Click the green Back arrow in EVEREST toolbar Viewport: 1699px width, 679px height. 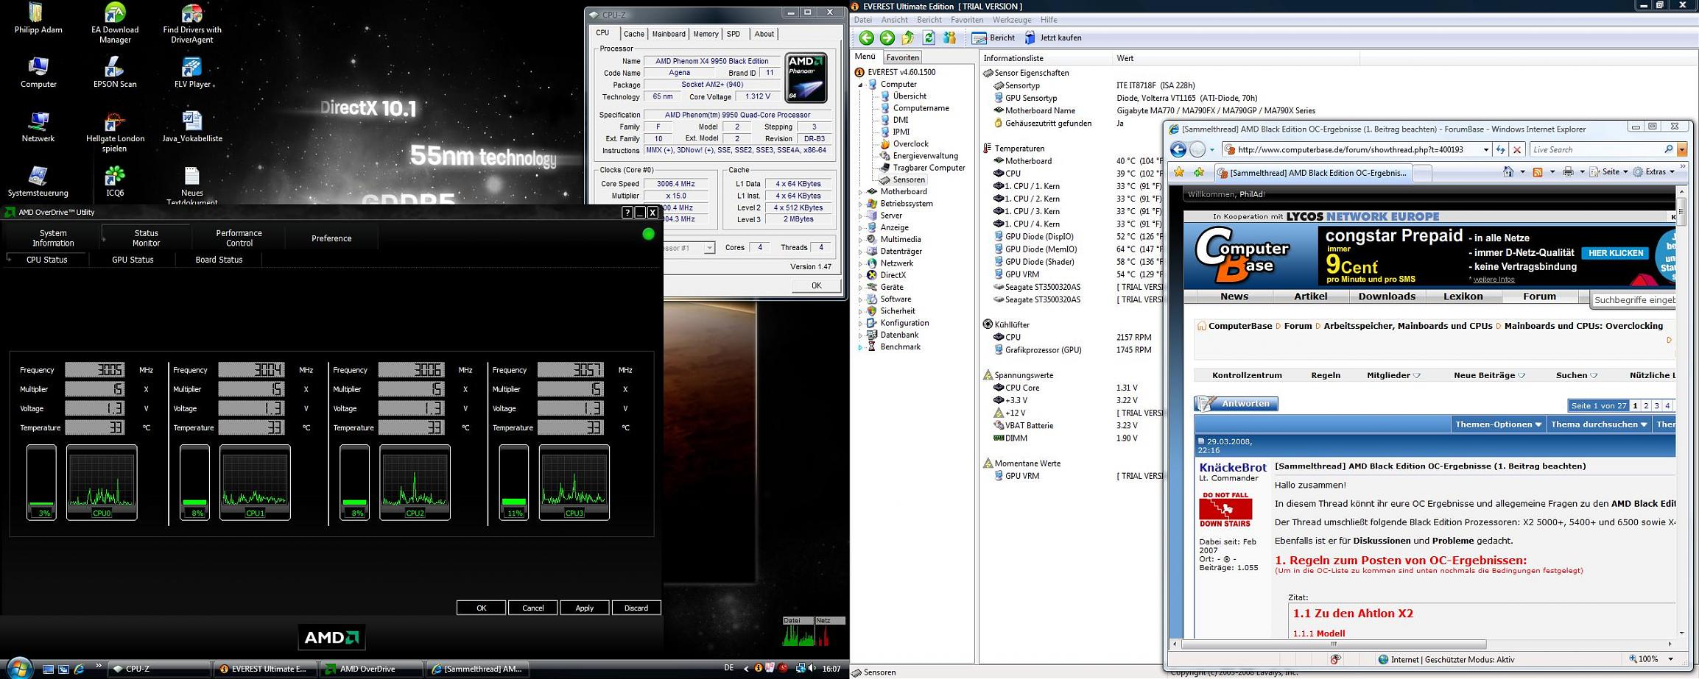pos(866,38)
